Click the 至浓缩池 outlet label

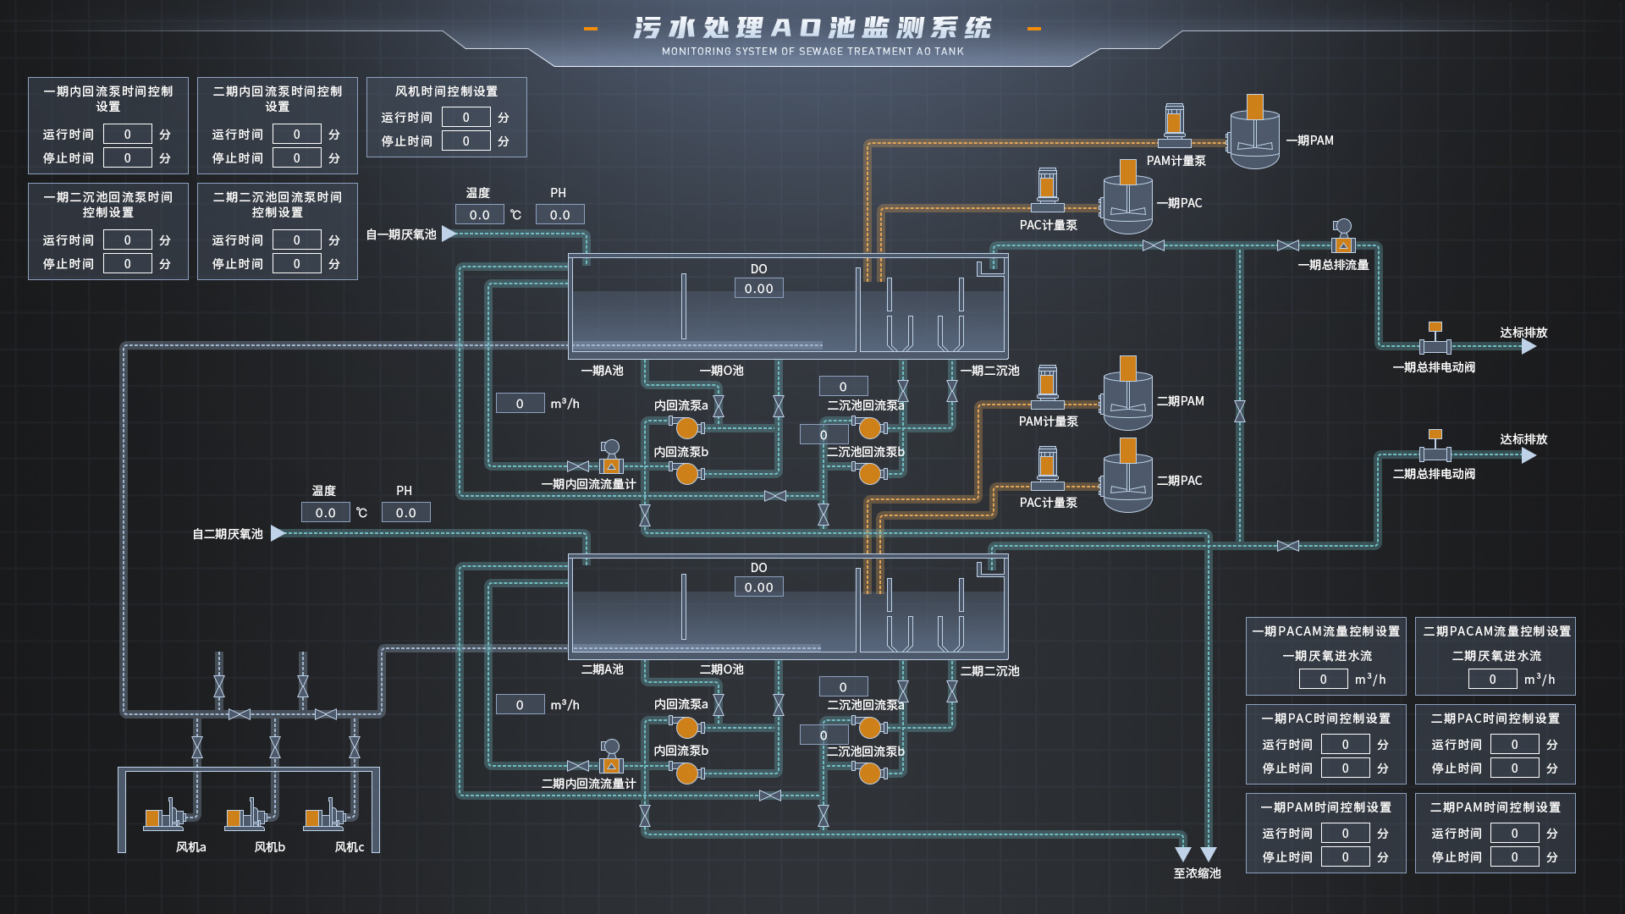1197,873
